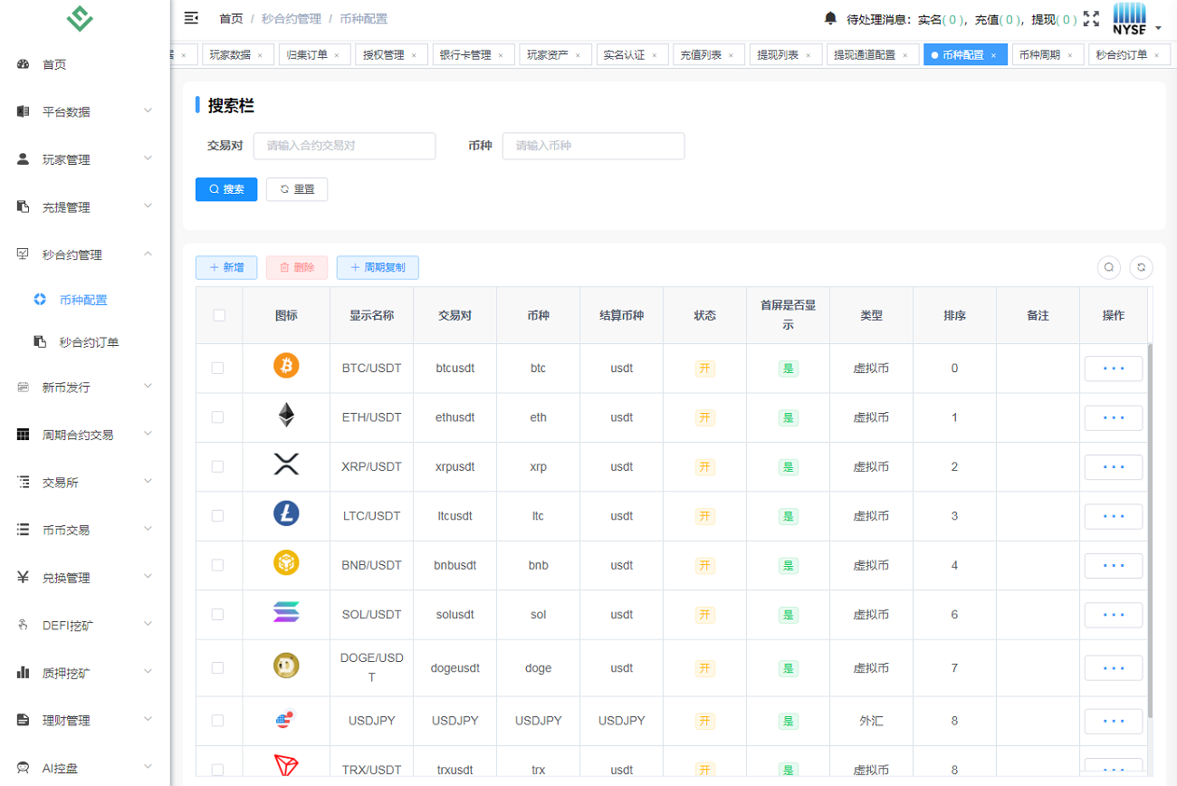This screenshot has width=1177, height=786.
Task: Check the select-all checkbox in table header
Action: pyautogui.click(x=219, y=315)
